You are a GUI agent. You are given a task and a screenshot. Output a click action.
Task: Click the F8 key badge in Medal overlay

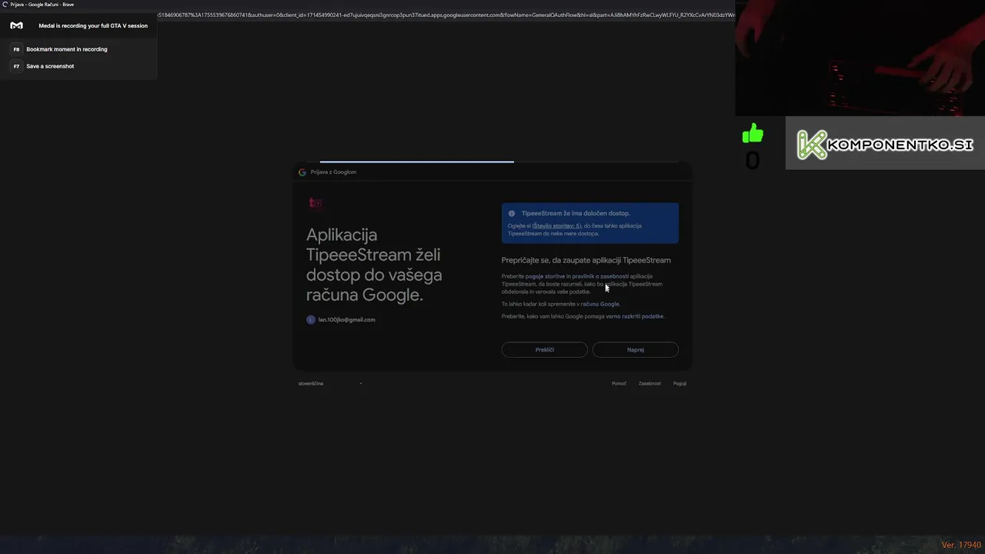16,49
